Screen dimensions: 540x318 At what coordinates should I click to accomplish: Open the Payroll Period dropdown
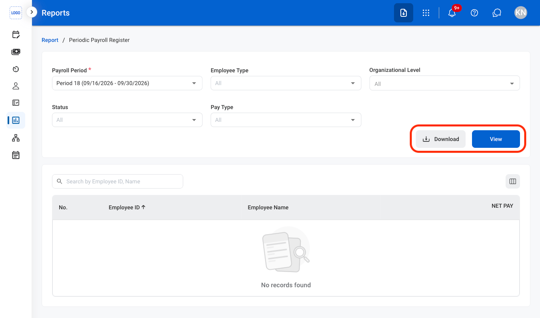pyautogui.click(x=127, y=83)
